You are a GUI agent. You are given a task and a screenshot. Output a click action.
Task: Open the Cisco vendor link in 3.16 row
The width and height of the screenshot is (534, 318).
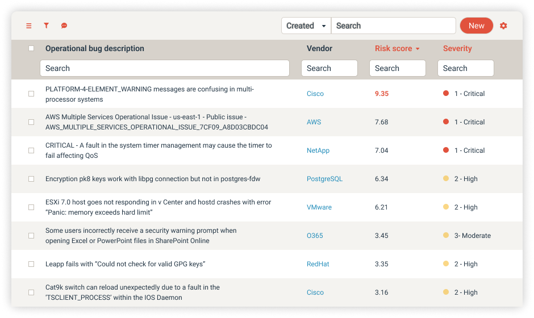click(x=315, y=292)
